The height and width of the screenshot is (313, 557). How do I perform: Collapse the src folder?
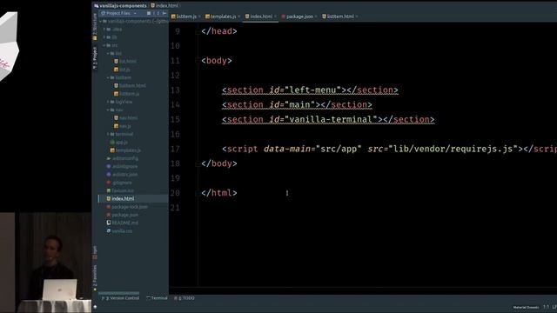(104, 45)
